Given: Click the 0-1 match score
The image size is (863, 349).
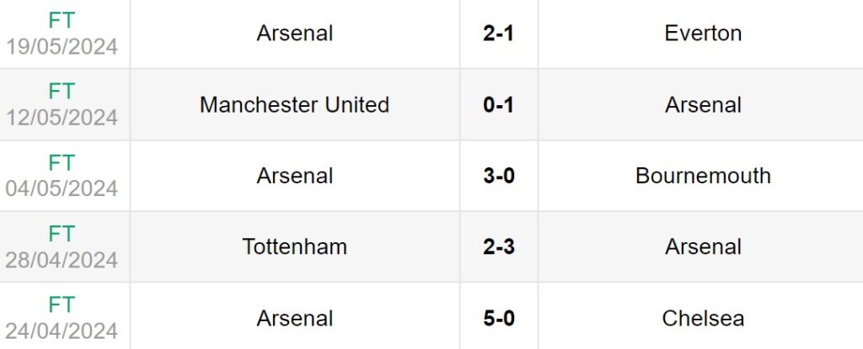Looking at the screenshot, I should click(499, 105).
